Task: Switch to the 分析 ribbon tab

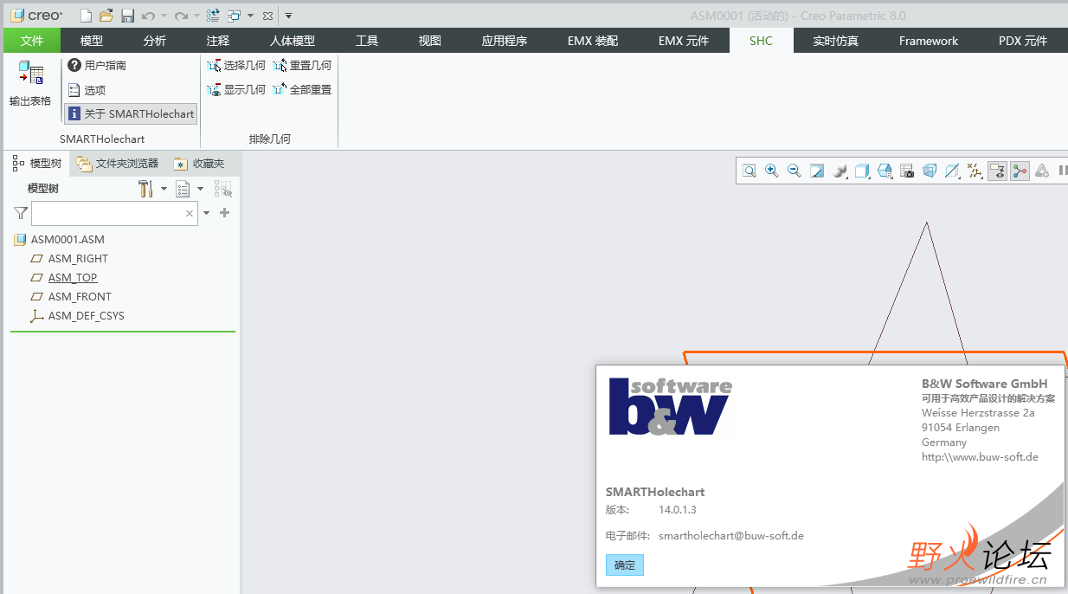Action: [x=155, y=41]
